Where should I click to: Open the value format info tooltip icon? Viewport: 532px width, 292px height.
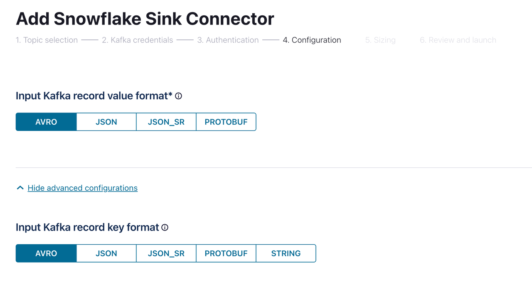pos(178,96)
